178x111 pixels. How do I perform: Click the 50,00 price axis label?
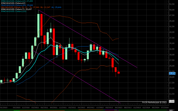point(172,10)
